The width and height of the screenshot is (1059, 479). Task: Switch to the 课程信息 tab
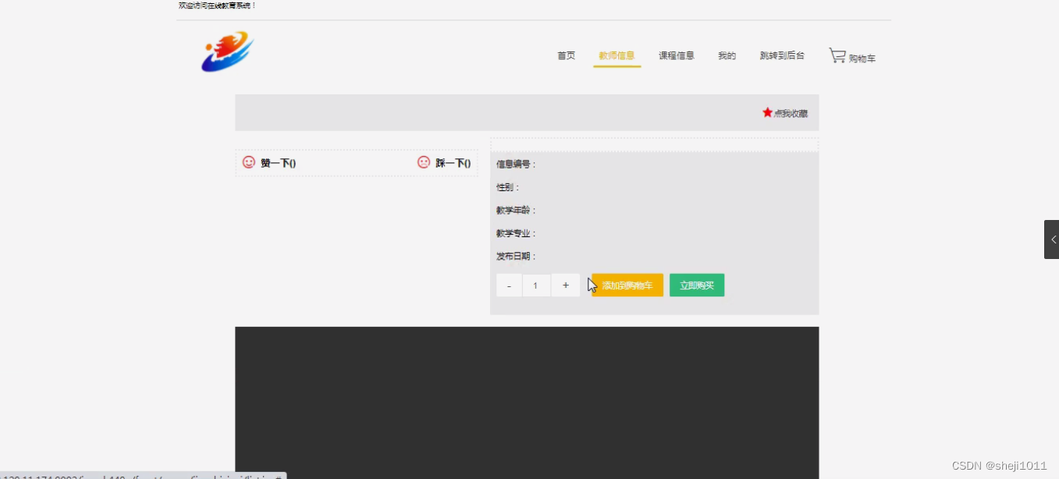(x=676, y=55)
